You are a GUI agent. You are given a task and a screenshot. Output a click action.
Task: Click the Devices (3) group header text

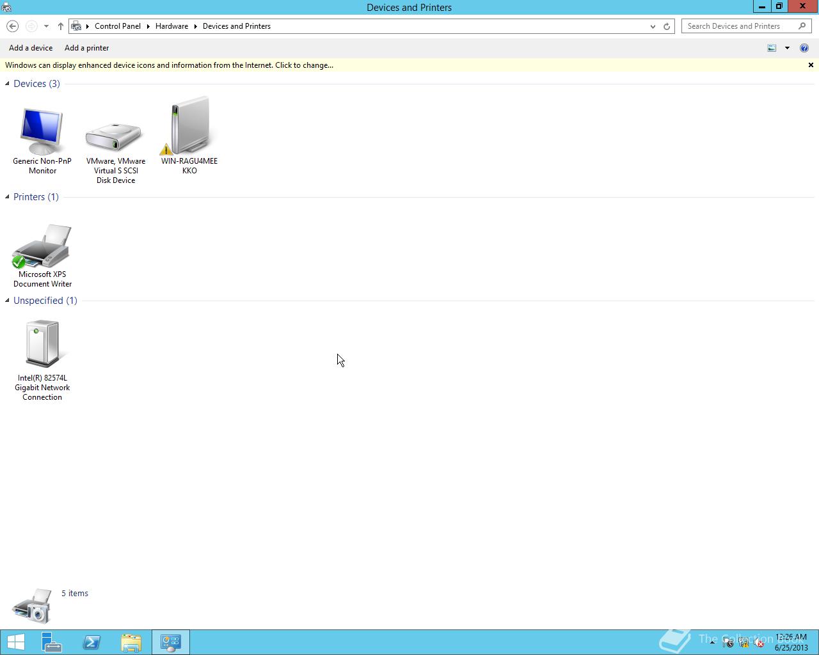point(36,84)
